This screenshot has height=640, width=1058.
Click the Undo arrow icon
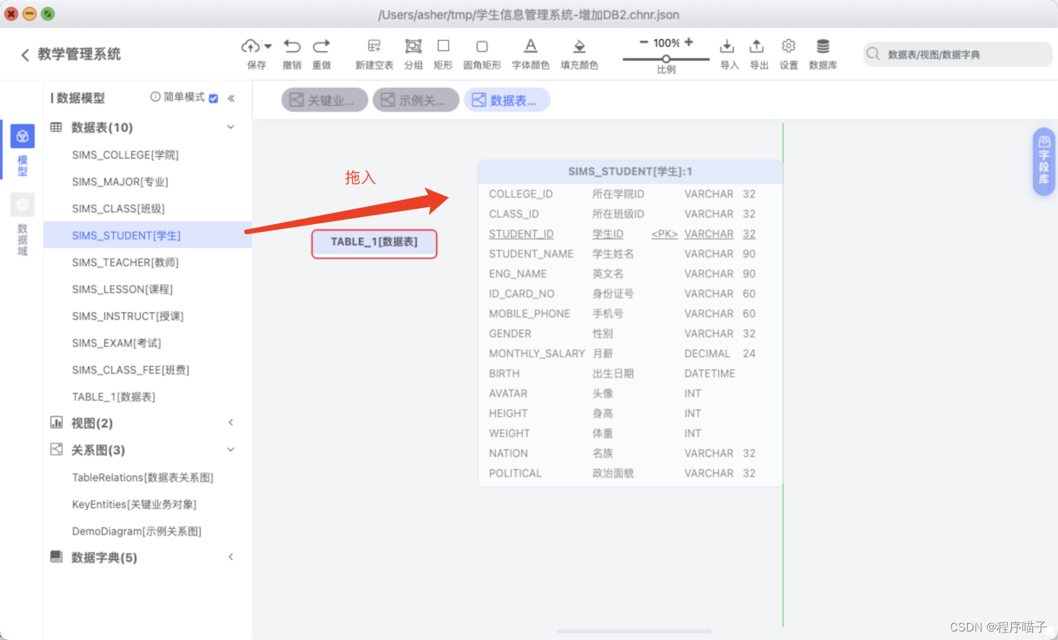(292, 46)
